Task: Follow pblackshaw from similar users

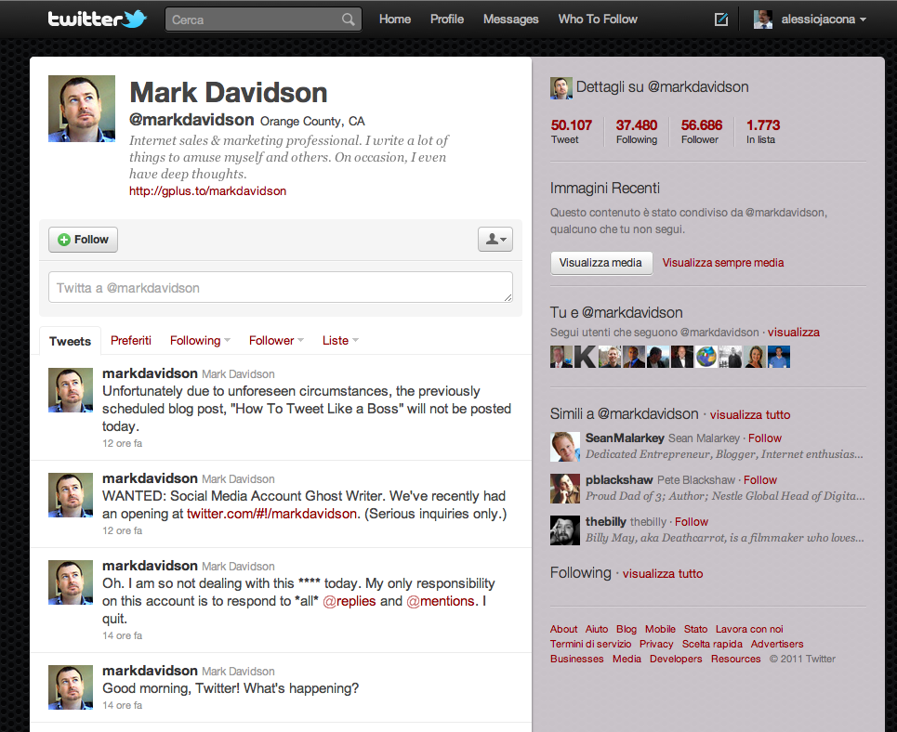Action: [760, 480]
